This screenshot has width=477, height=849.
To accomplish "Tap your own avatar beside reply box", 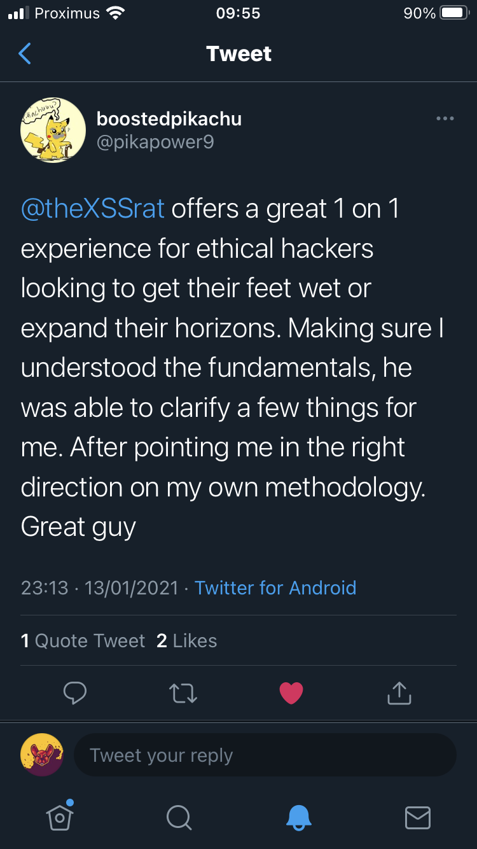I will [42, 755].
